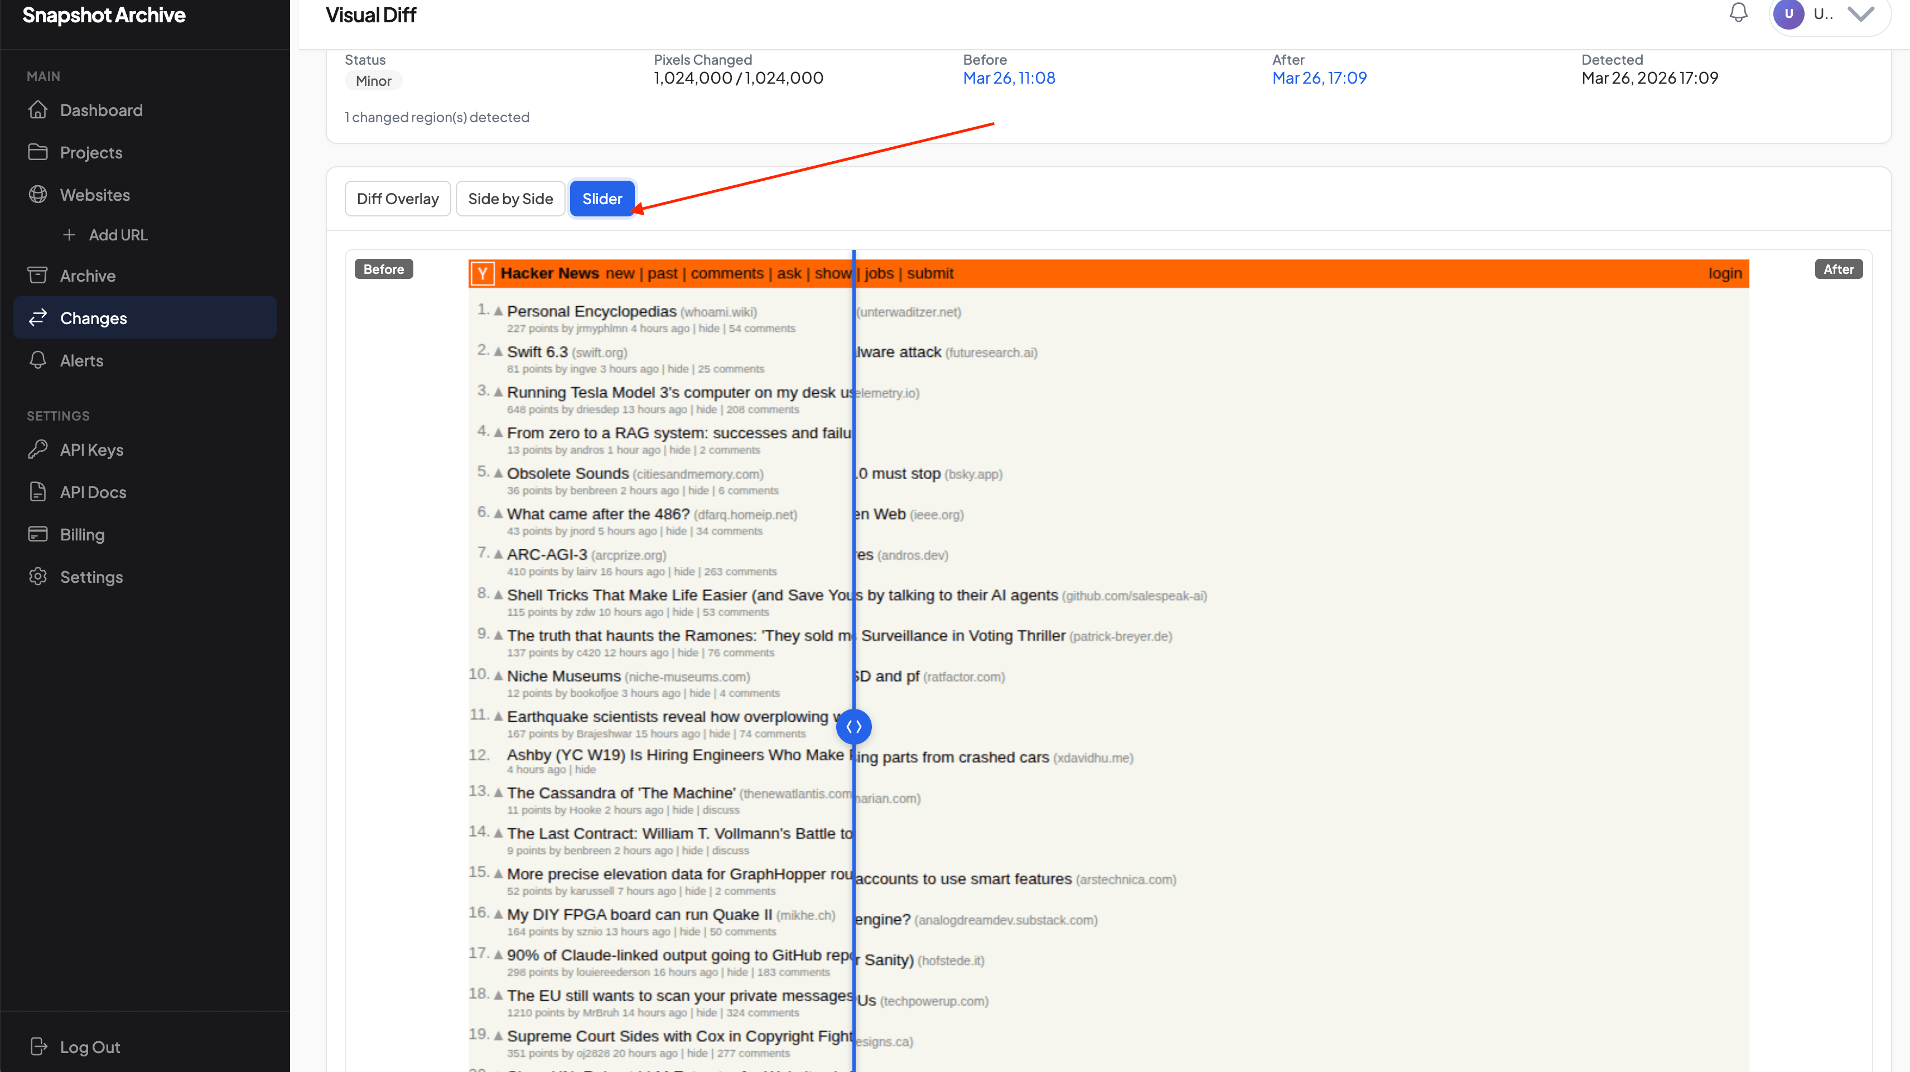Click Hacker News 'ask' nav link
Viewport: 1910px width, 1072px height.
coord(789,273)
